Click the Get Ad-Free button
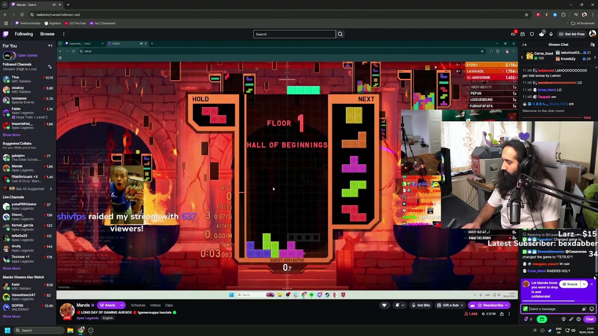Screen dimensions: 598x336 pyautogui.click(x=571, y=34)
